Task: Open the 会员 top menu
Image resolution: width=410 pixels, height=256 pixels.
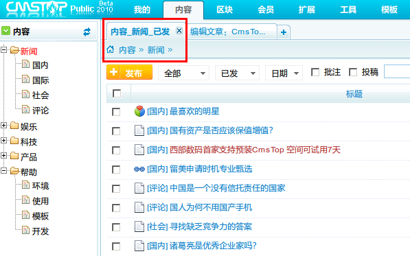Action: 266,10
